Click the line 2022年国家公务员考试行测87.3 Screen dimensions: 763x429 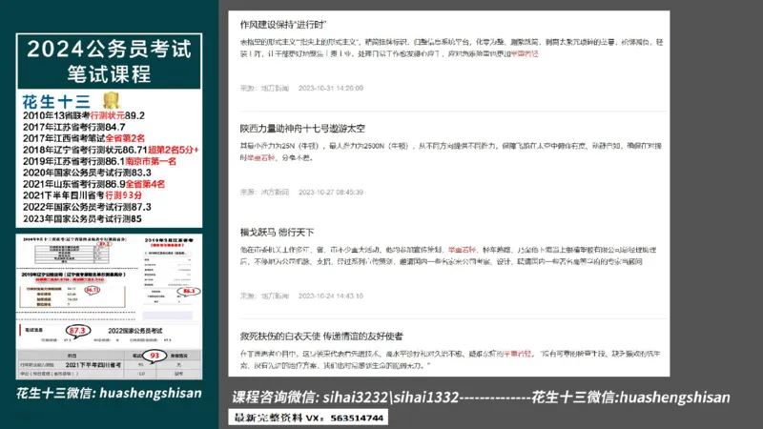(x=87, y=207)
